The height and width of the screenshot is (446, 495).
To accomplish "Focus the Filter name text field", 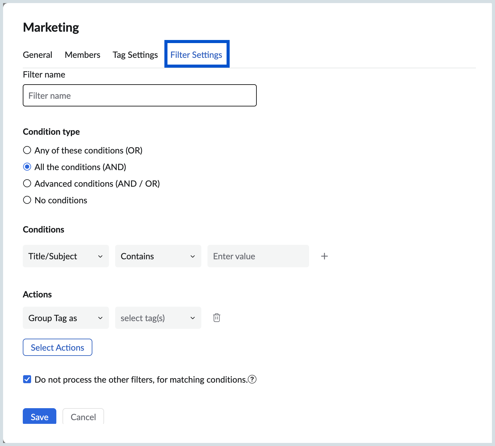I will [x=139, y=96].
